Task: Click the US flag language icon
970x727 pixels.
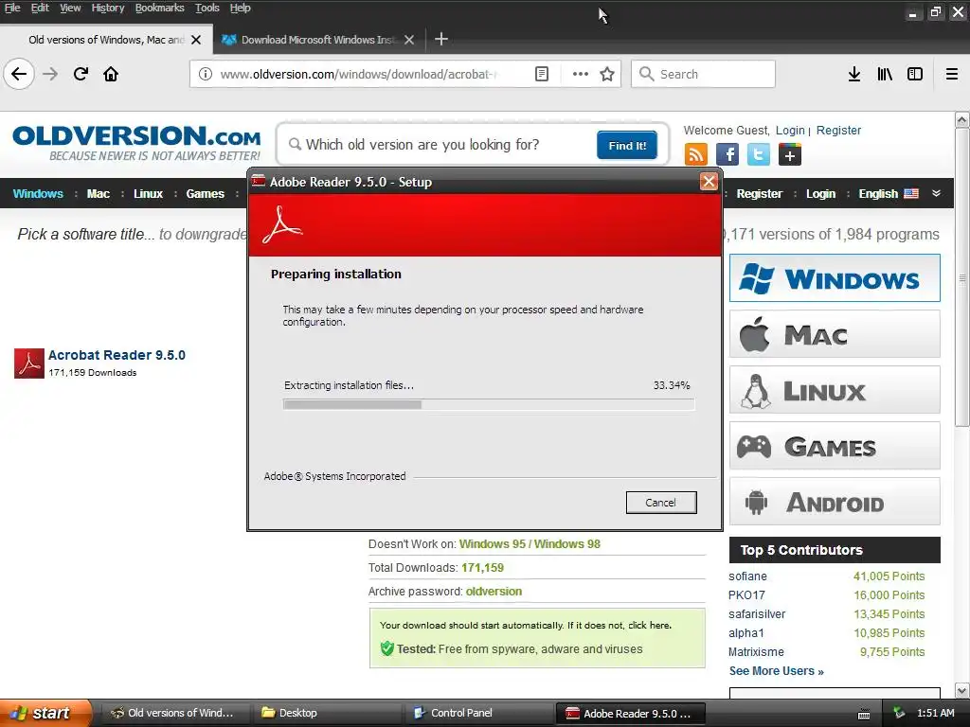Action: [911, 193]
